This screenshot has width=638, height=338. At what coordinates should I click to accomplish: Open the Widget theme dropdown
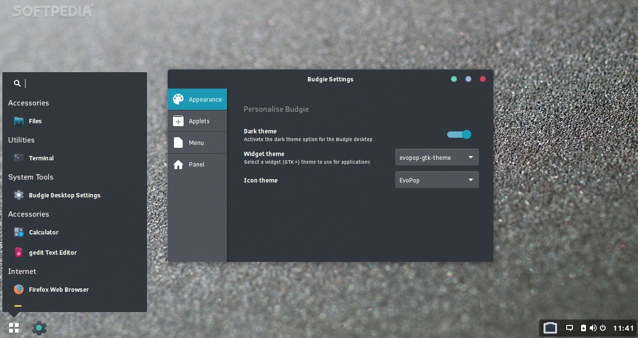[x=436, y=157]
